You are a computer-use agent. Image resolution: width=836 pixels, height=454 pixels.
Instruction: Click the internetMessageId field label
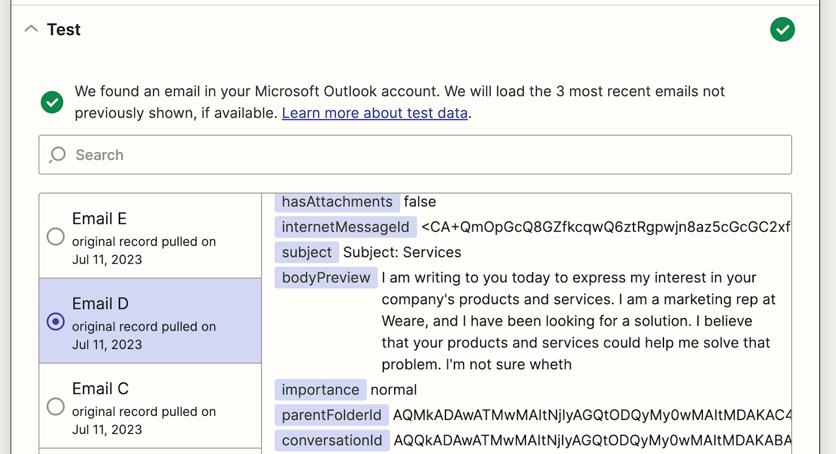pyautogui.click(x=346, y=227)
